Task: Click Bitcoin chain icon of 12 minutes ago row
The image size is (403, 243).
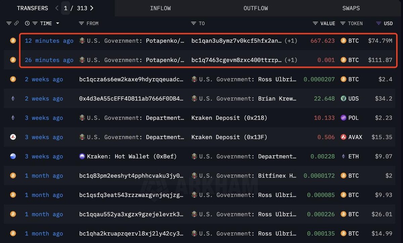Action: 13,41
